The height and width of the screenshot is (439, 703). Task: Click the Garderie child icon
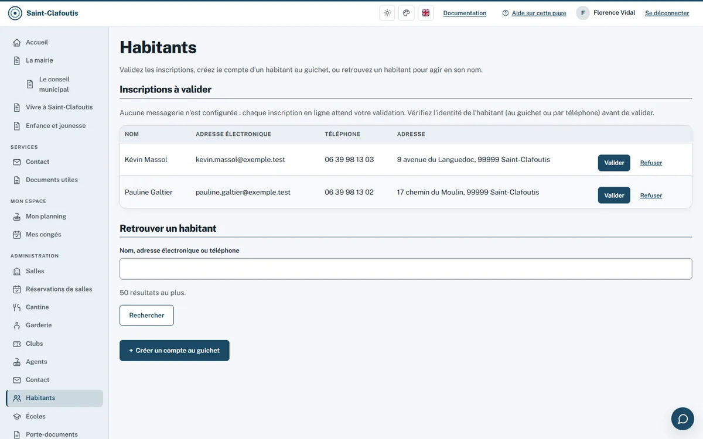(x=17, y=325)
